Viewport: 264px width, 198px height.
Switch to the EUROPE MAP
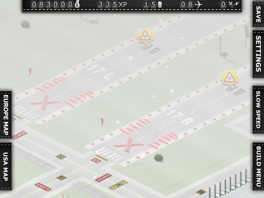tap(6, 115)
